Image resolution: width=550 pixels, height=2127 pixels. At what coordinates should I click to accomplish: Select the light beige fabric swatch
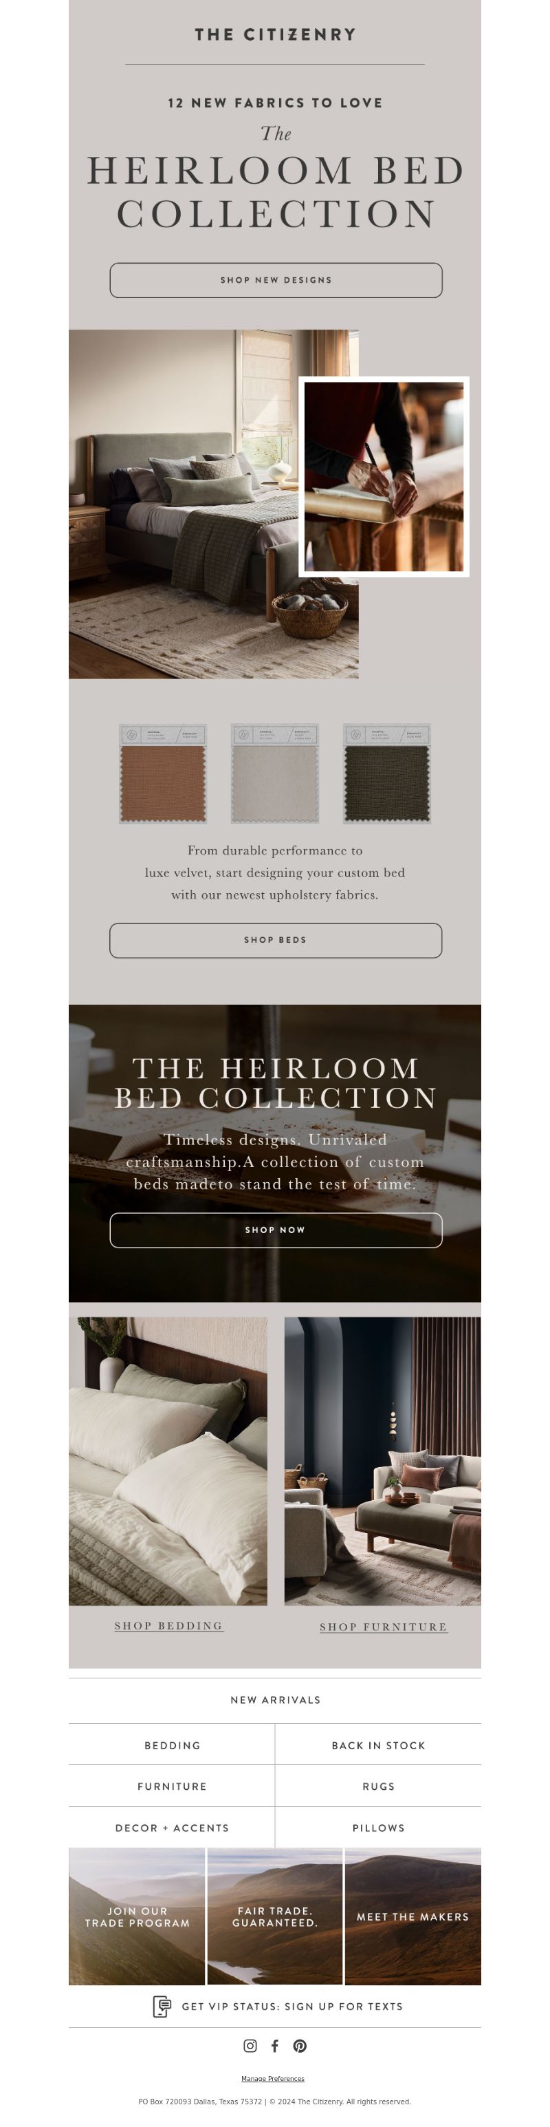(x=274, y=773)
